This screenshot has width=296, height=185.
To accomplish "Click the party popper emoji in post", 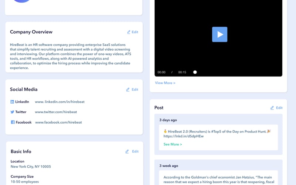I will [x=269, y=131].
